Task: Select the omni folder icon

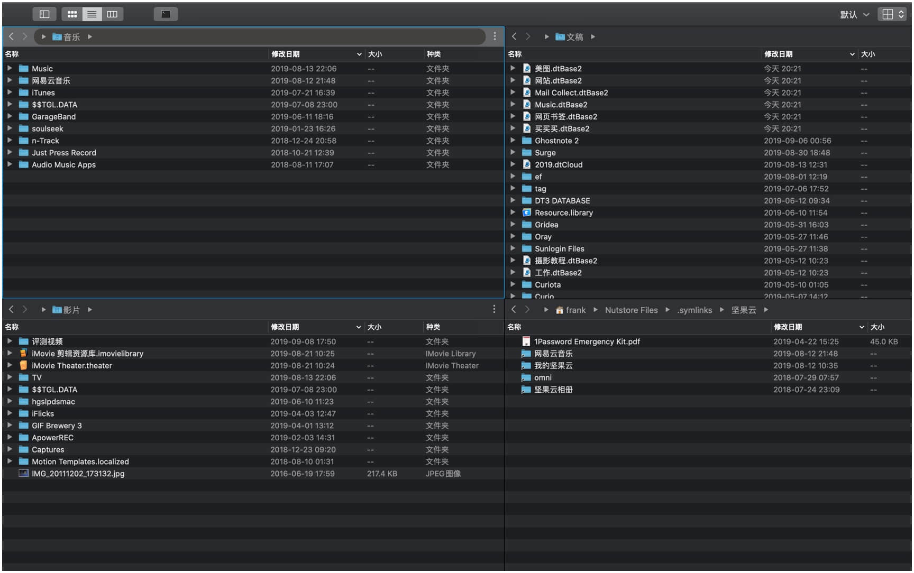Action: 526,377
